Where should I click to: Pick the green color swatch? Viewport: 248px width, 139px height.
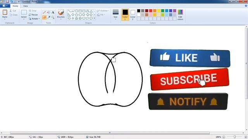[x=163, y=11]
